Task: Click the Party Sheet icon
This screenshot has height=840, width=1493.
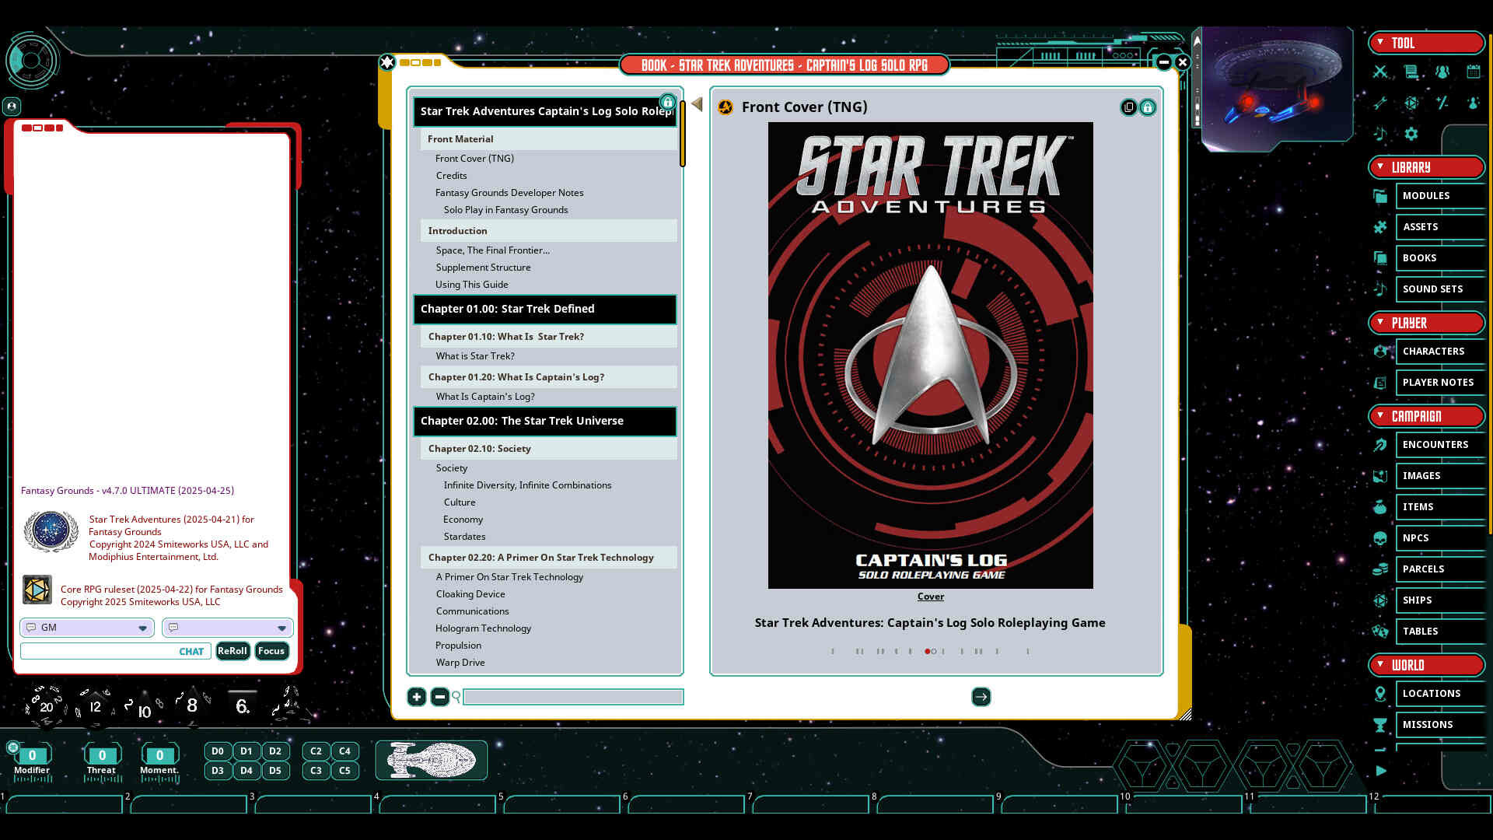Action: (x=1442, y=72)
